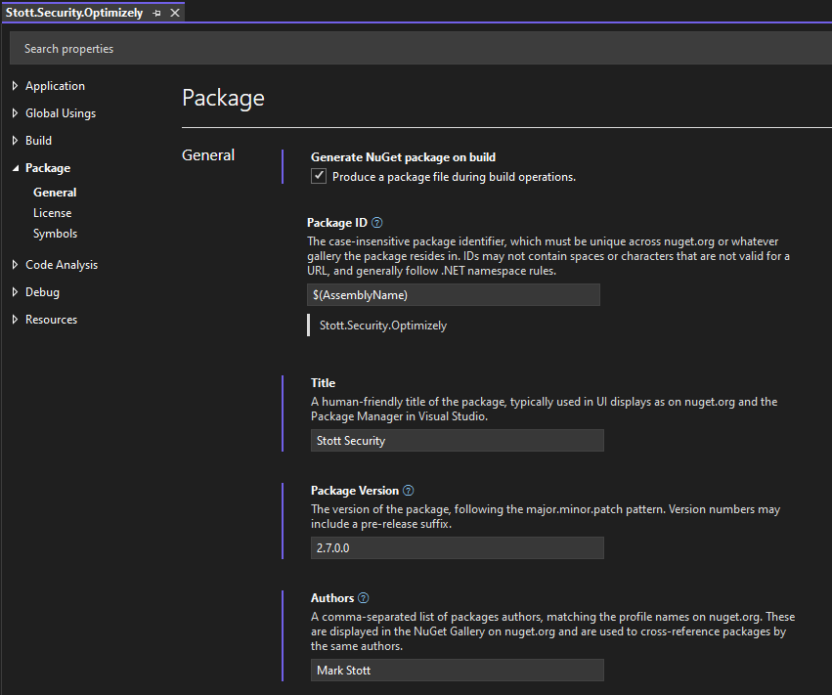Click the pin icon on Stott.Security.Optimizely tab
The image size is (832, 695).
(x=156, y=13)
